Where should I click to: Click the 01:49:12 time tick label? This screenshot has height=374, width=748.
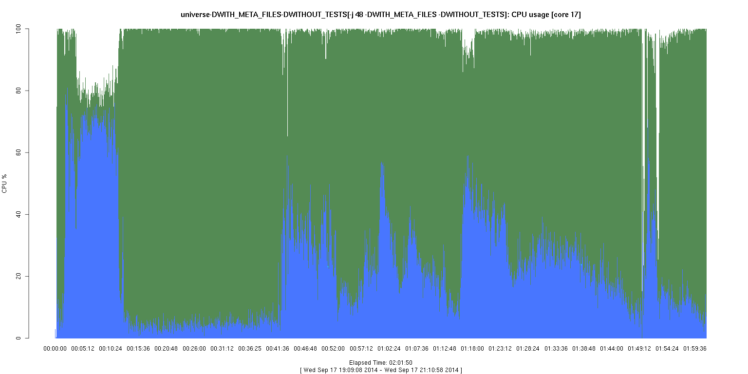pyautogui.click(x=639, y=349)
